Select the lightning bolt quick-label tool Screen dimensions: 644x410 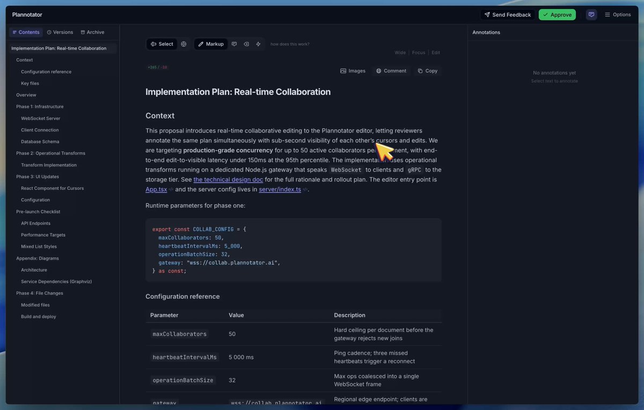pos(258,44)
